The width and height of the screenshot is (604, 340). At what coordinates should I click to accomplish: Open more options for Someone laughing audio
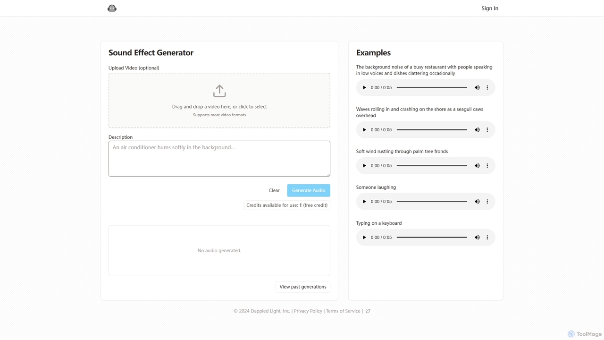pos(487,202)
